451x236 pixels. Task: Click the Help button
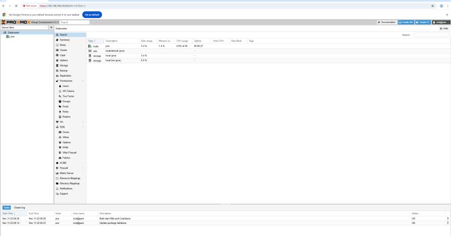pyautogui.click(x=444, y=29)
